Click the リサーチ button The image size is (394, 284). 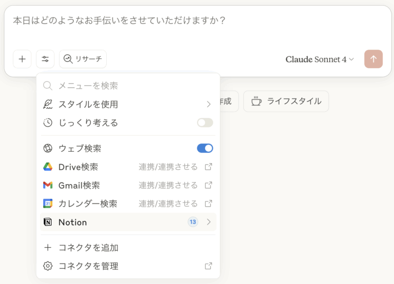click(83, 59)
